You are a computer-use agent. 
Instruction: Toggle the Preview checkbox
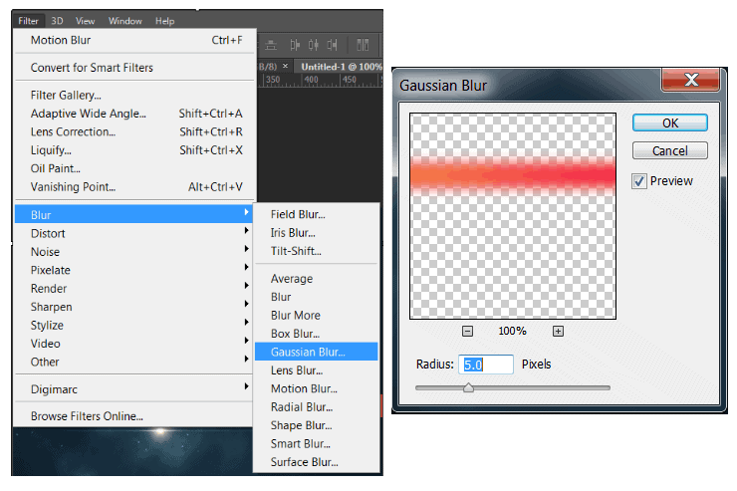(x=638, y=181)
